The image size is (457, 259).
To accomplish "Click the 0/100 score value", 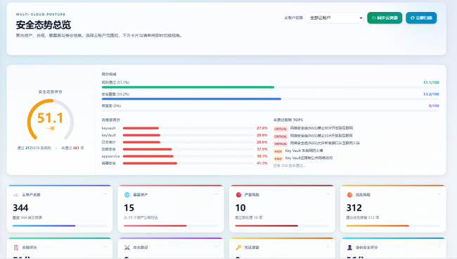I will click(x=434, y=106).
